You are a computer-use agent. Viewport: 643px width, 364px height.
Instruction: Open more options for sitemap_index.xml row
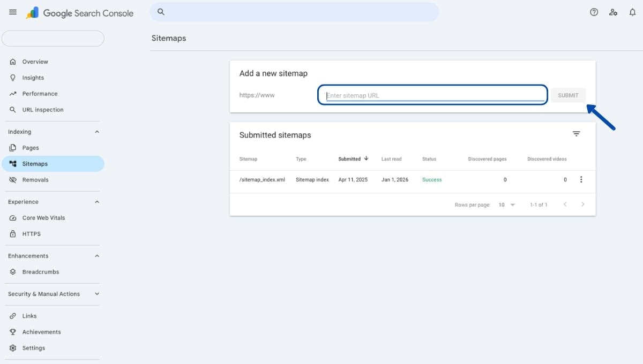pyautogui.click(x=581, y=180)
